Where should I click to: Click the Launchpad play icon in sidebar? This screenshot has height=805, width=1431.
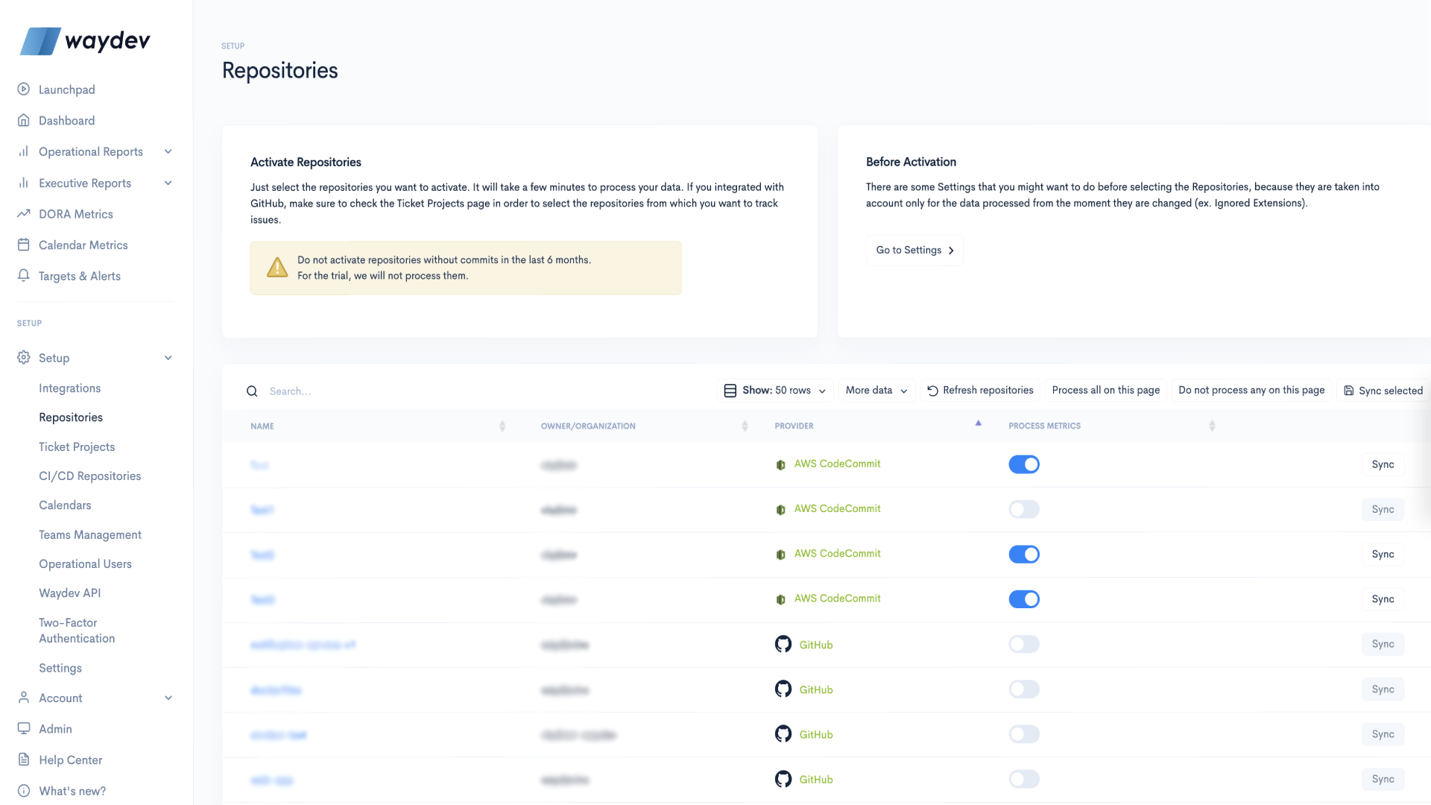24,89
